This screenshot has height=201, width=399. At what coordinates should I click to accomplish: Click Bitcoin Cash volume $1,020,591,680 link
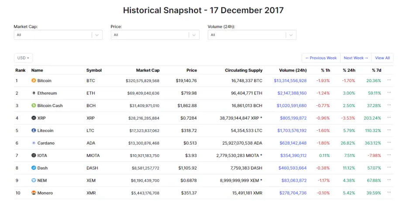[292, 105]
